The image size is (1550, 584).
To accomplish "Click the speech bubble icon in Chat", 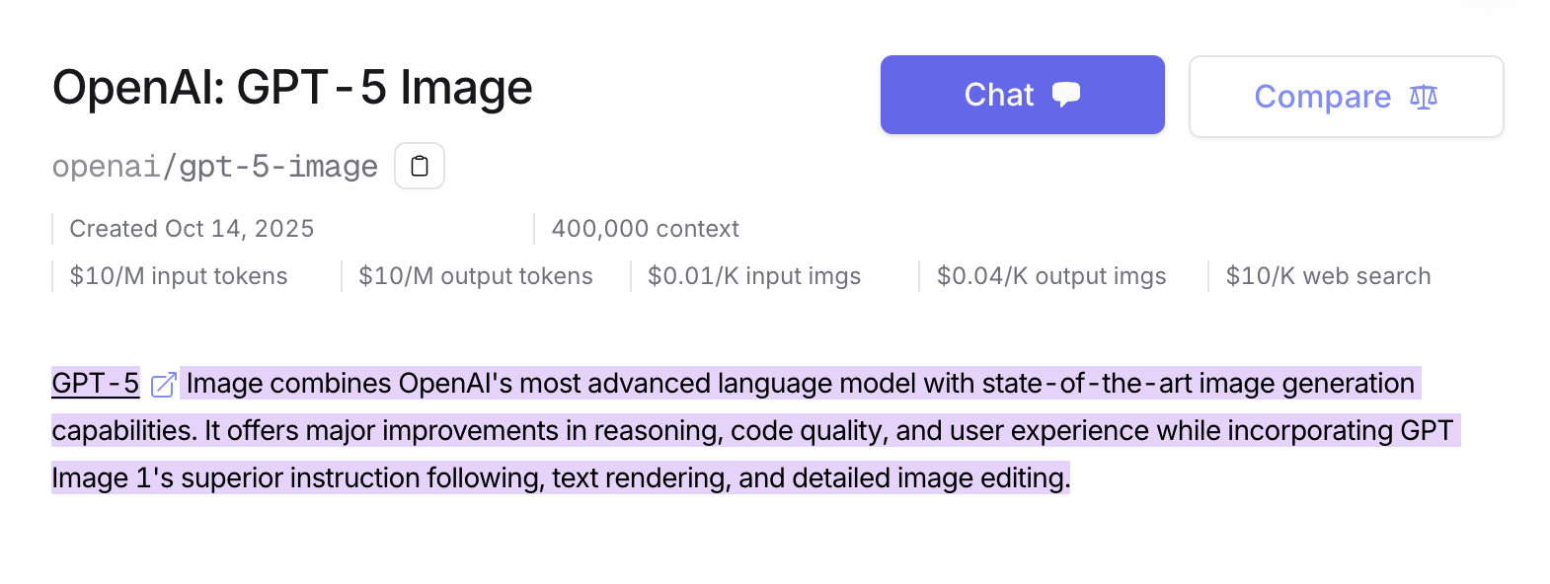I will (1066, 95).
